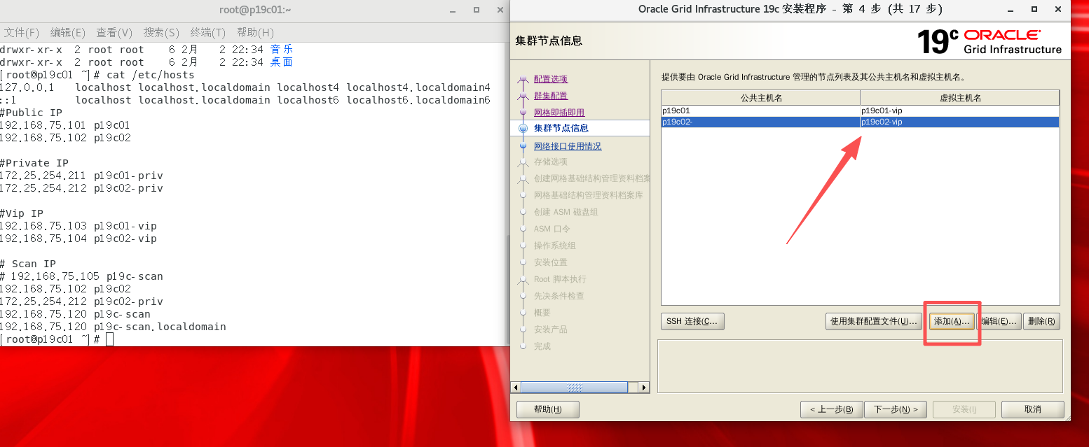Click the terminal prompt cursor
The image size is (1089, 447).
[x=109, y=339]
